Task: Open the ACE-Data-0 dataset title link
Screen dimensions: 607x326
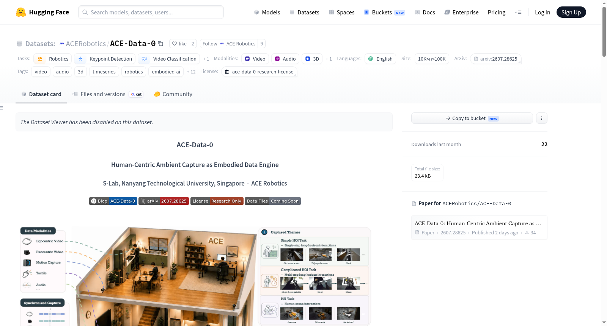Action: pyautogui.click(x=133, y=44)
